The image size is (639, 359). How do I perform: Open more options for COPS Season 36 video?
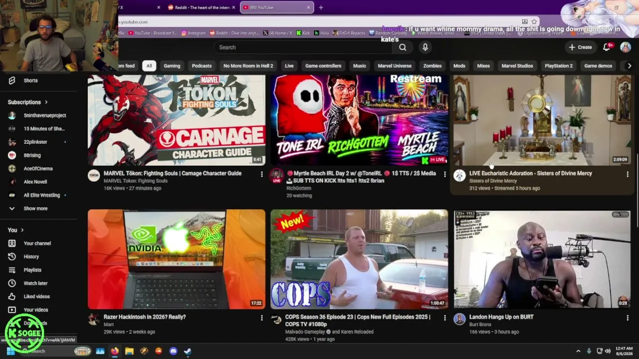445,318
